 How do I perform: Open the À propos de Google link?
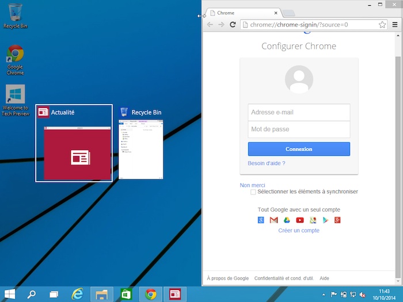(228, 278)
